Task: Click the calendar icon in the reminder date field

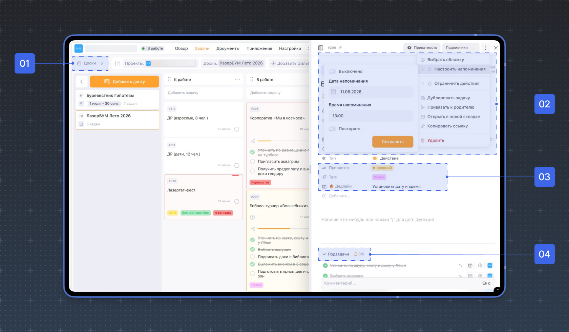Action: click(x=333, y=92)
